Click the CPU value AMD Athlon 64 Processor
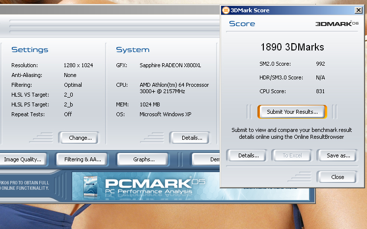The width and height of the screenshot is (367, 229). click(174, 88)
